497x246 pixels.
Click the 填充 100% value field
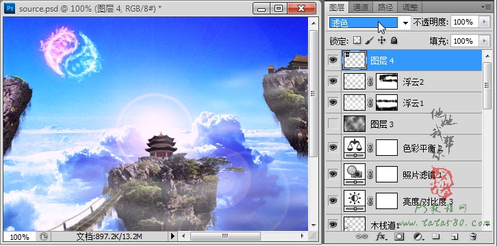[464, 41]
